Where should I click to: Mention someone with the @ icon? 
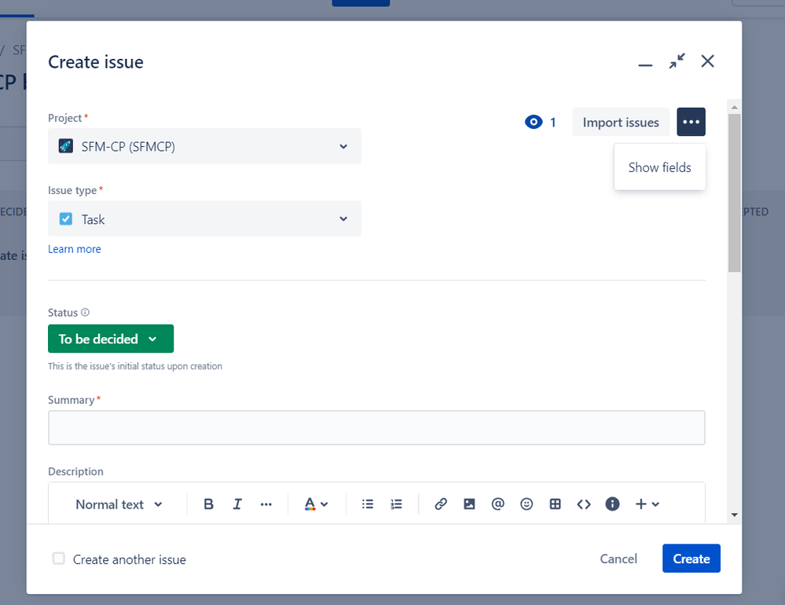(x=497, y=504)
